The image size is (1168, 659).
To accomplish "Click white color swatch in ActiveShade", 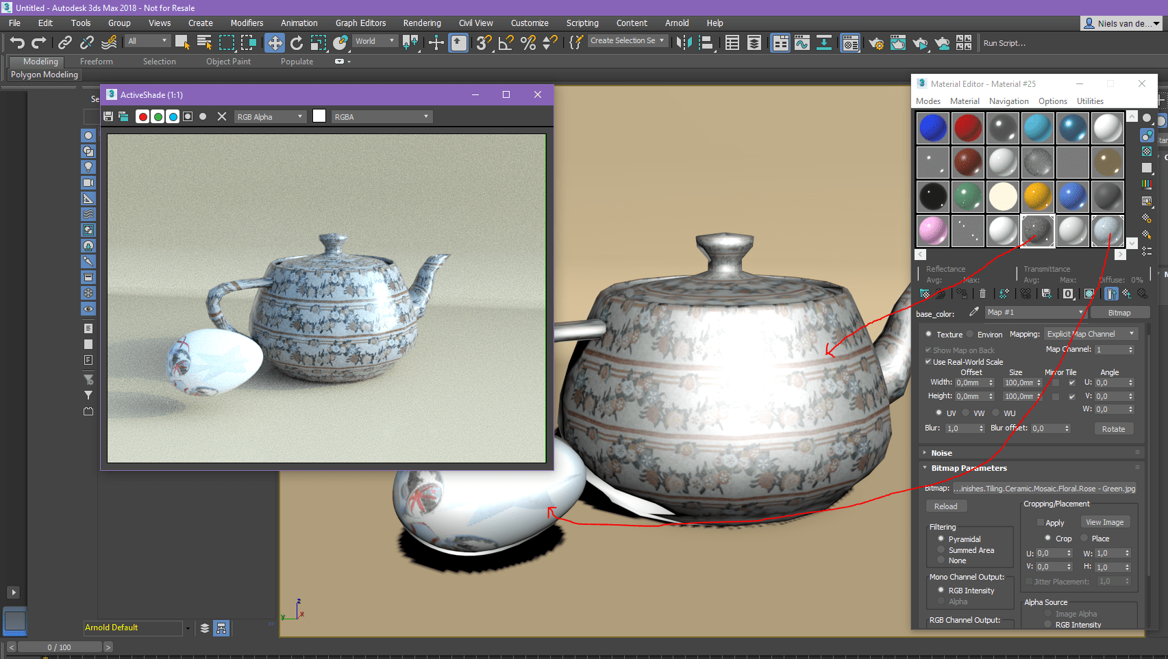I will 319,116.
